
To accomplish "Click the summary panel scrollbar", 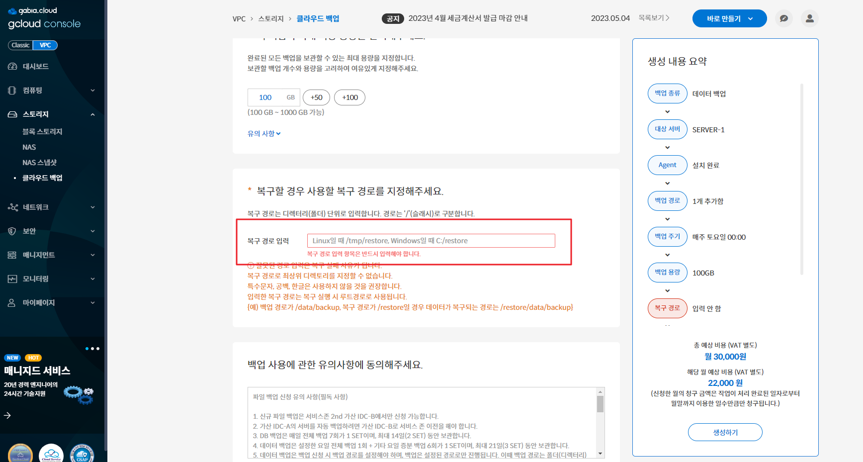I will tap(802, 179).
